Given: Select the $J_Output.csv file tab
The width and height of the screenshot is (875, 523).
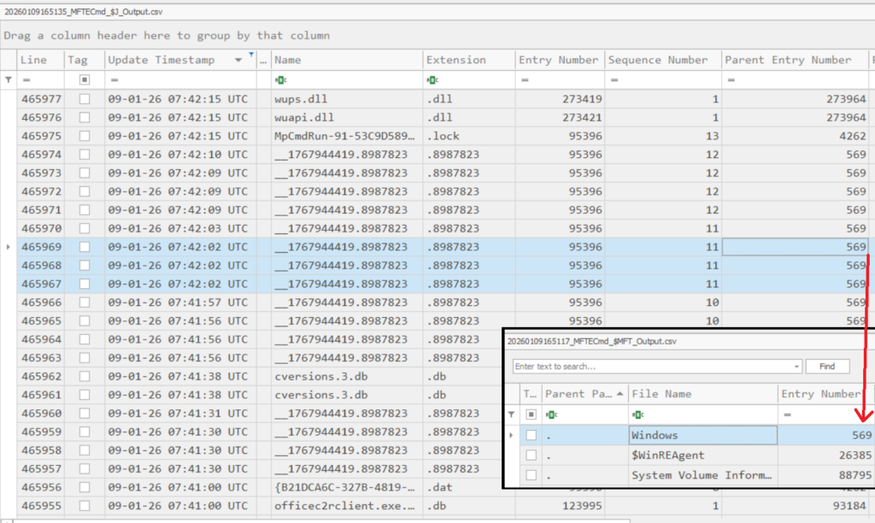Looking at the screenshot, I should [84, 12].
